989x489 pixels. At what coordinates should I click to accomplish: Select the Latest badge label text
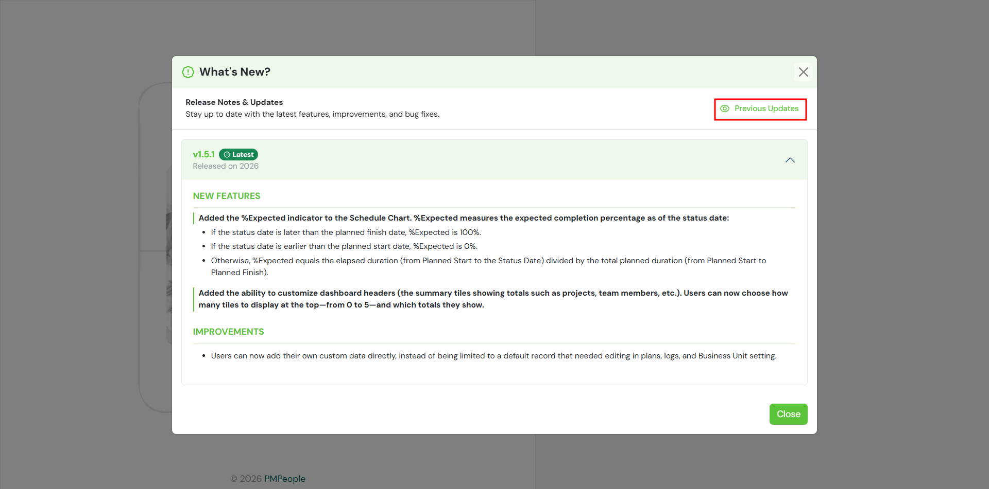243,155
